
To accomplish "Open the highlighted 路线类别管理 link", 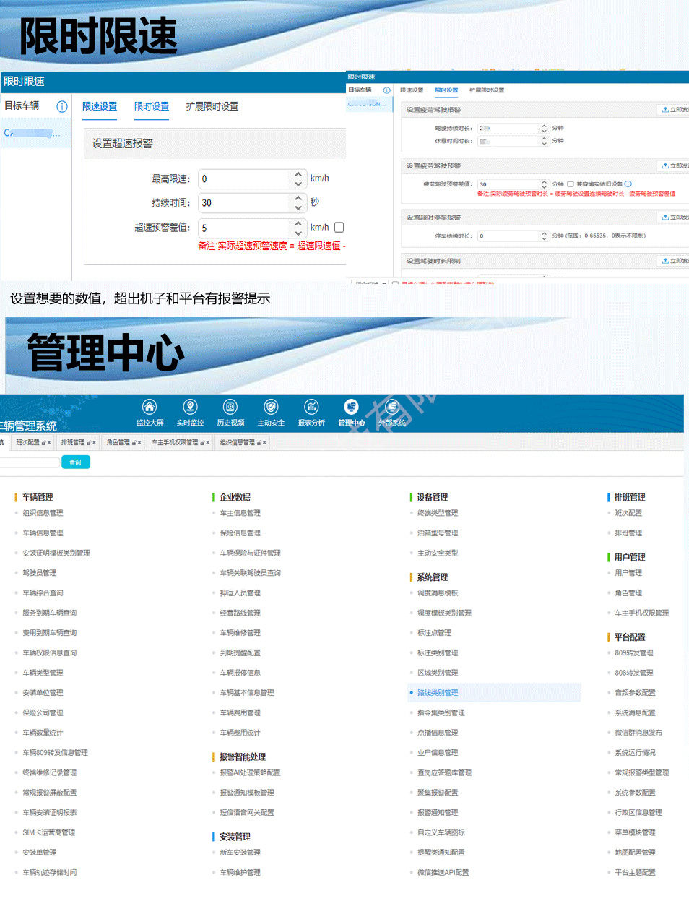I will tap(438, 693).
